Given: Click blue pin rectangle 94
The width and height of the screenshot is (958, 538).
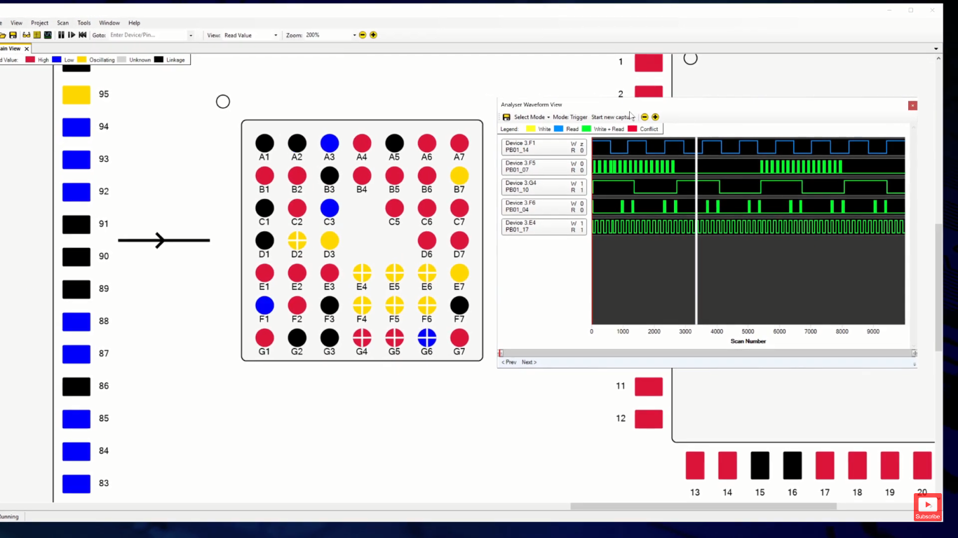Looking at the screenshot, I should [x=76, y=127].
